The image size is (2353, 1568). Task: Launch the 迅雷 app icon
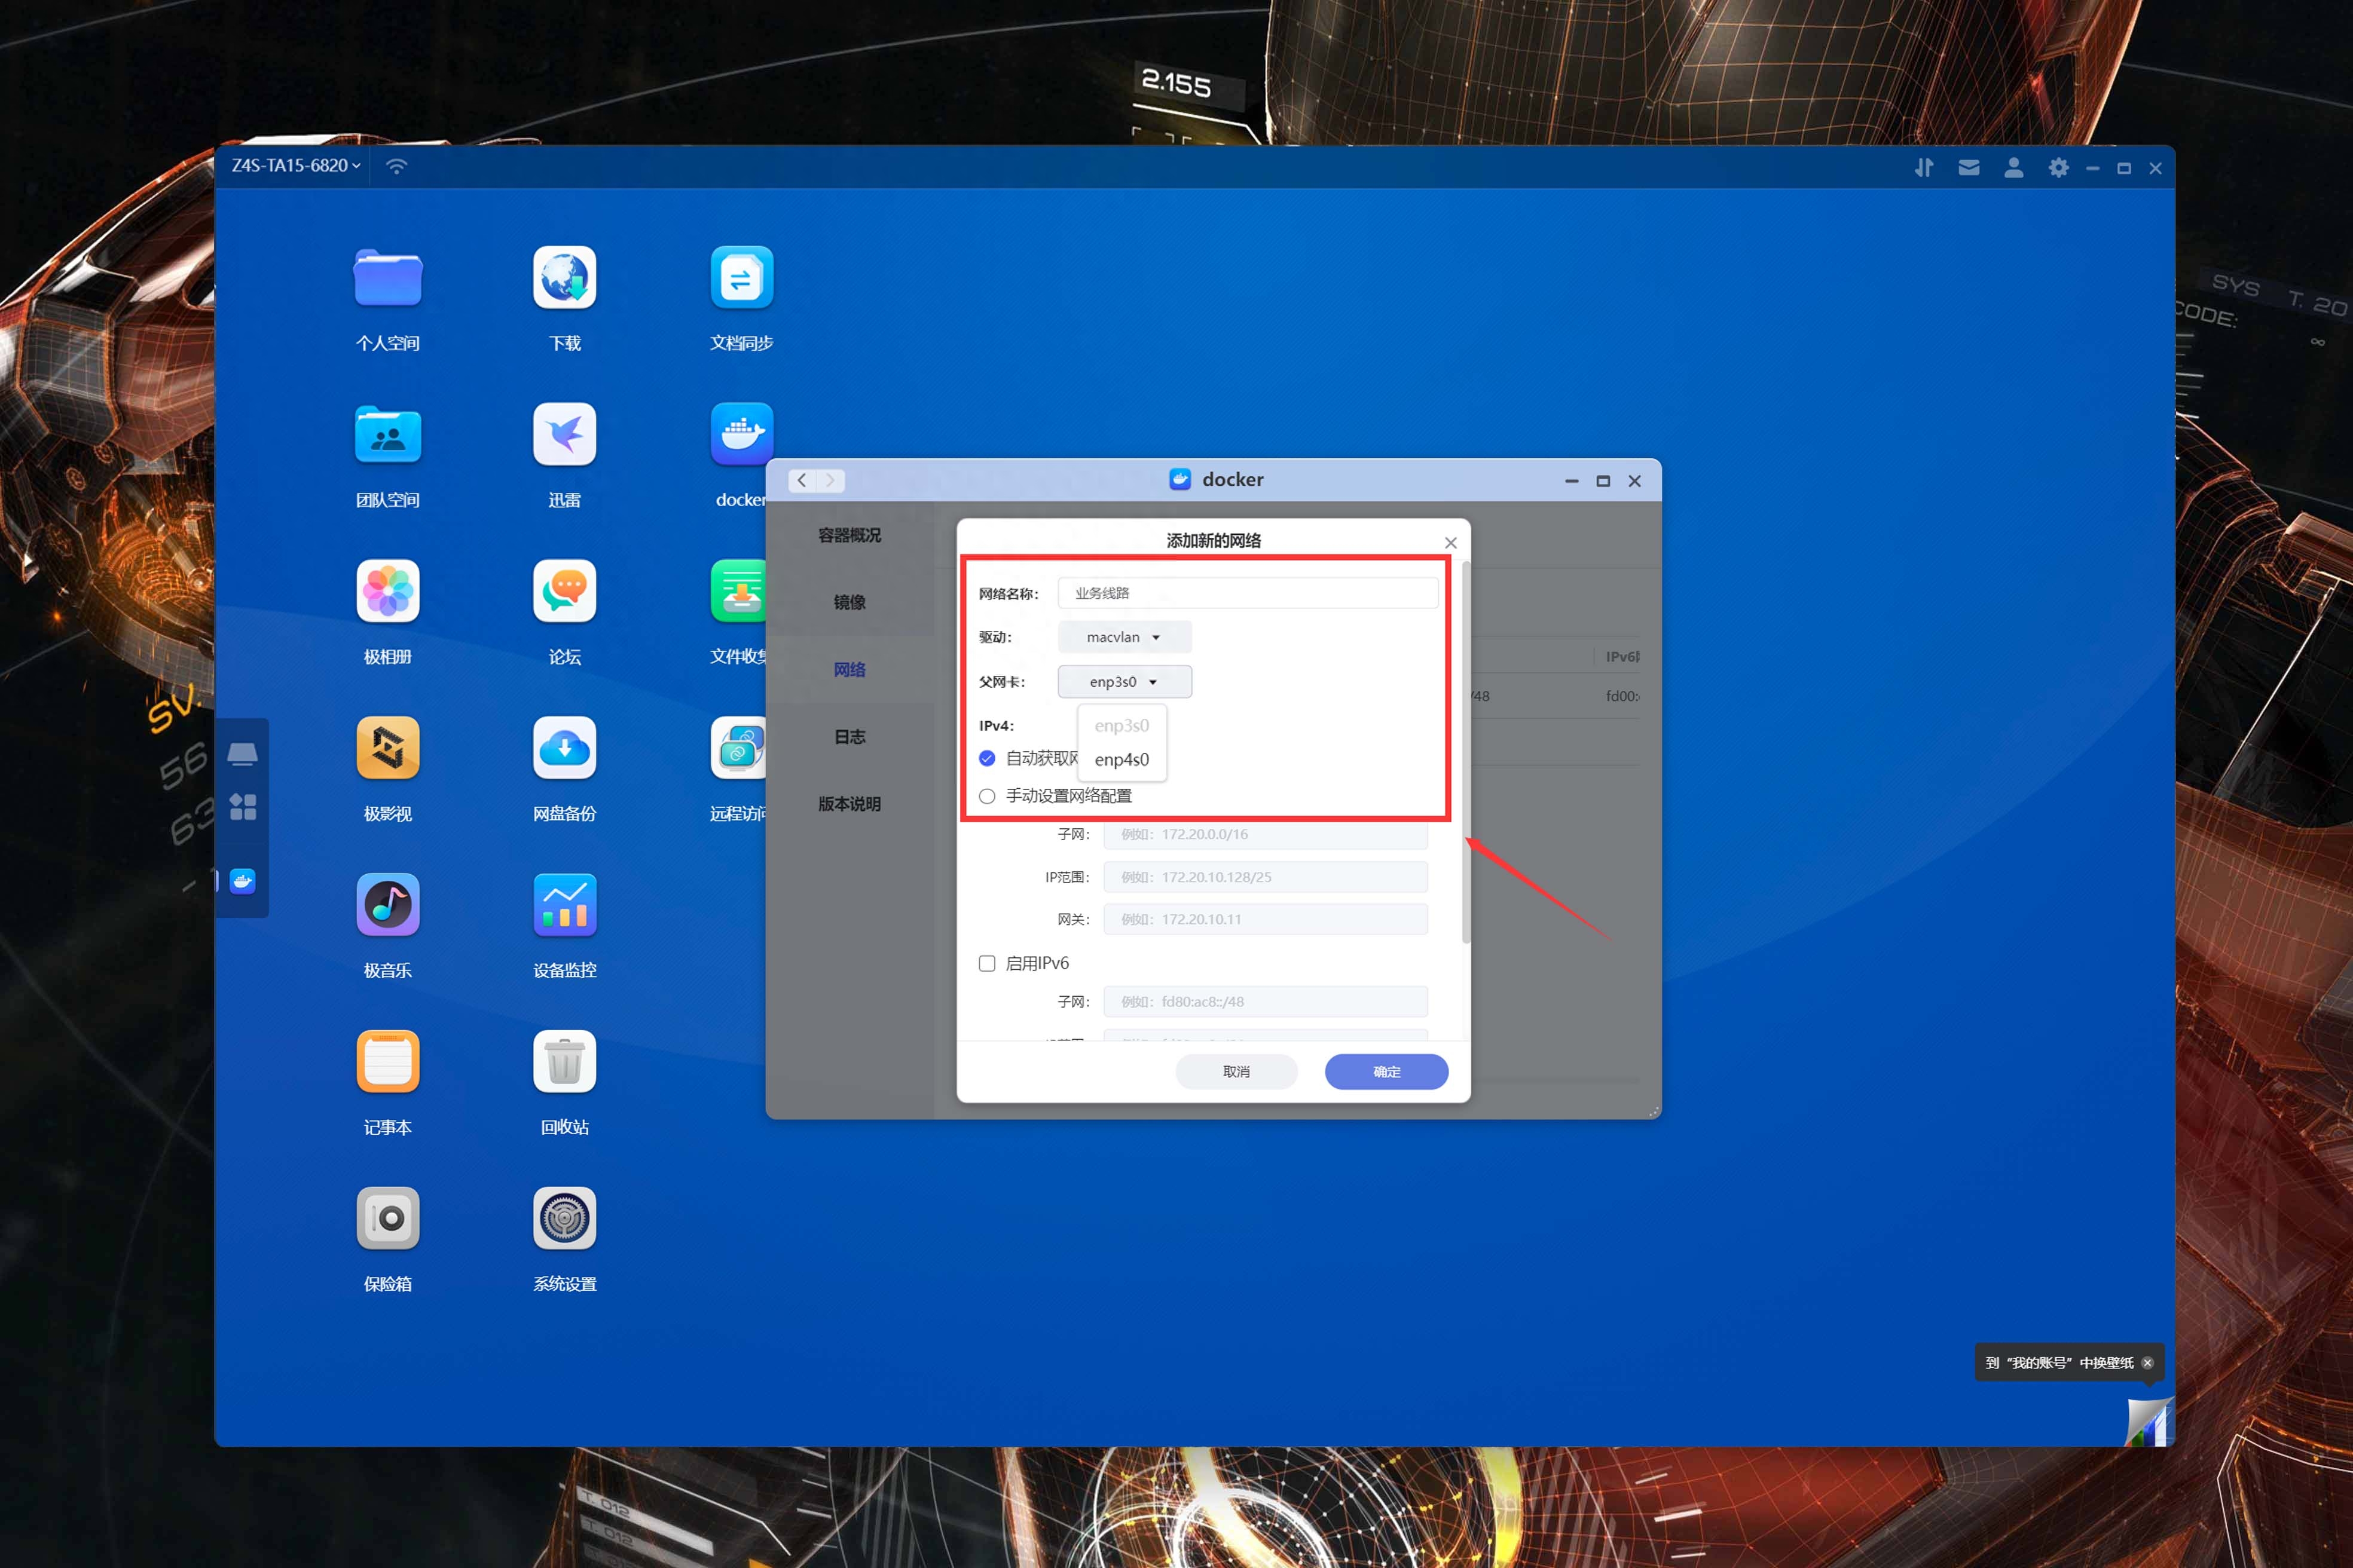[x=564, y=434]
